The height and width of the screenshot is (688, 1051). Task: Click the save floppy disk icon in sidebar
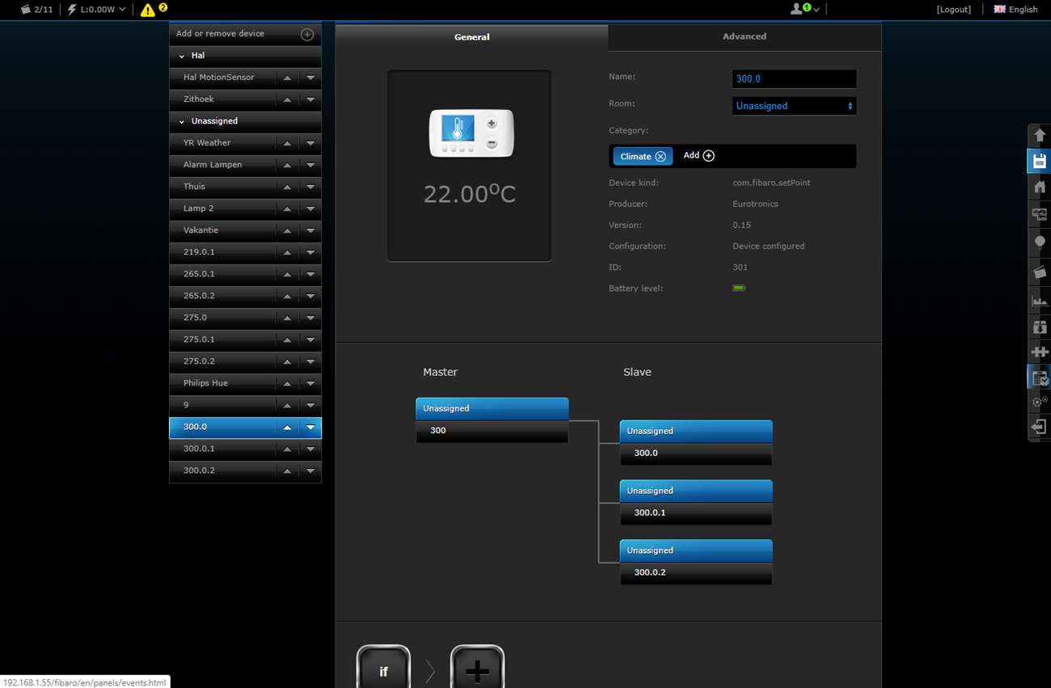(1039, 162)
